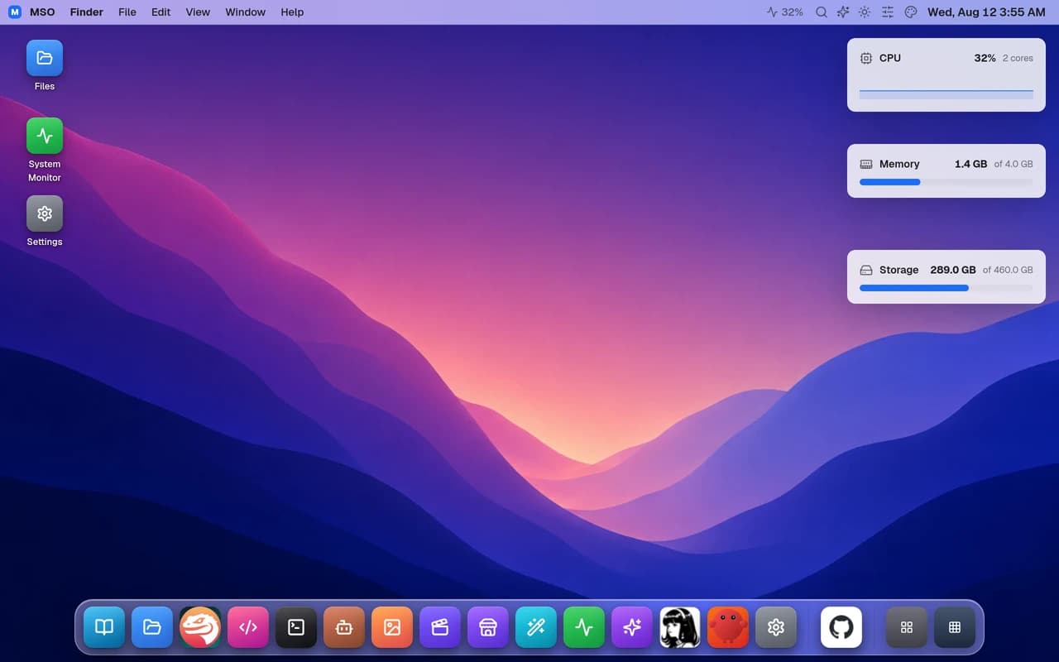Open the GitHub app in dock
This screenshot has height=662, width=1059.
841,627
